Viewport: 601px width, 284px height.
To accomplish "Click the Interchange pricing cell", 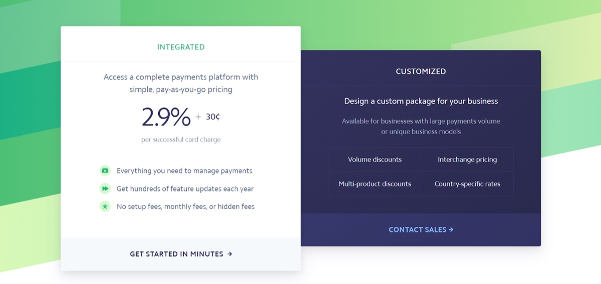I will coord(467,159).
